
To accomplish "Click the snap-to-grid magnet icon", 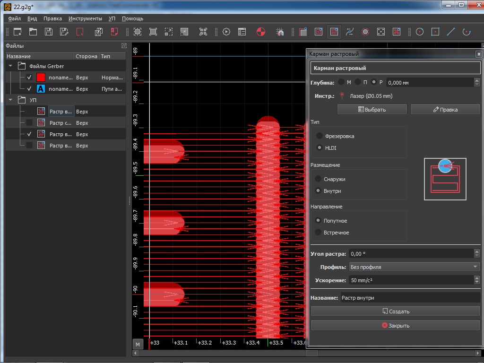I will (x=280, y=32).
